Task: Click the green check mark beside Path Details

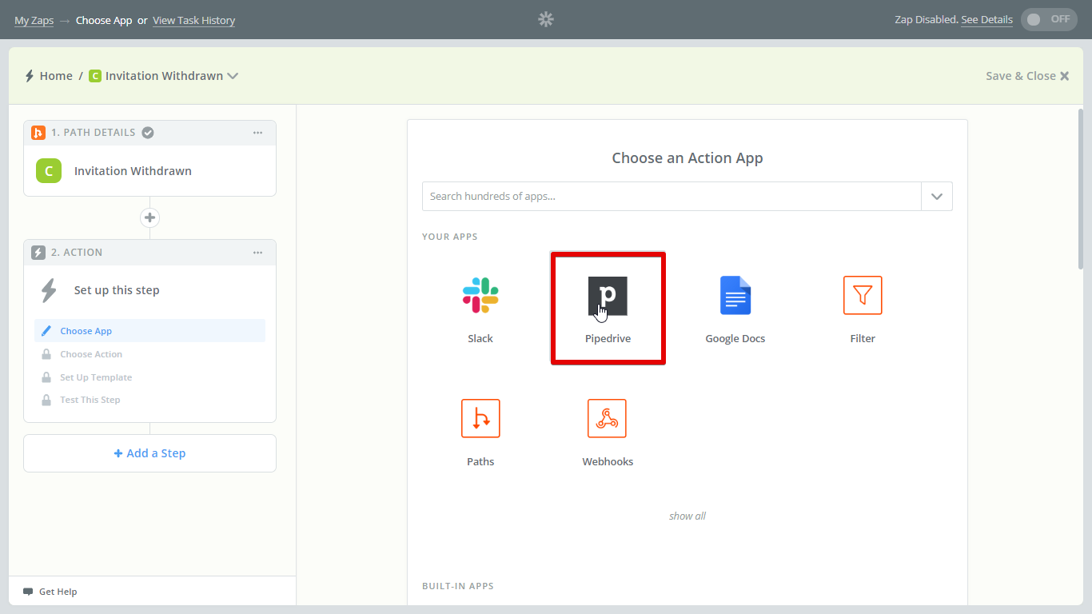Action: (x=148, y=133)
